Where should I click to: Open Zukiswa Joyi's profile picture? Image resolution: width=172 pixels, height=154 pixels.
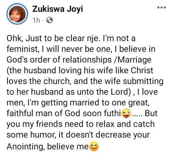(17, 14)
